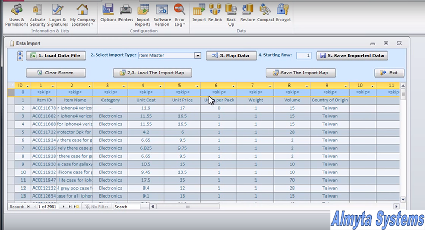Click the record Search box
Viewport: 425px width, 230px height.
point(127,207)
